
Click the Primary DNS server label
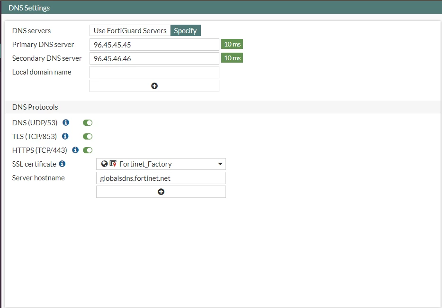tap(43, 44)
